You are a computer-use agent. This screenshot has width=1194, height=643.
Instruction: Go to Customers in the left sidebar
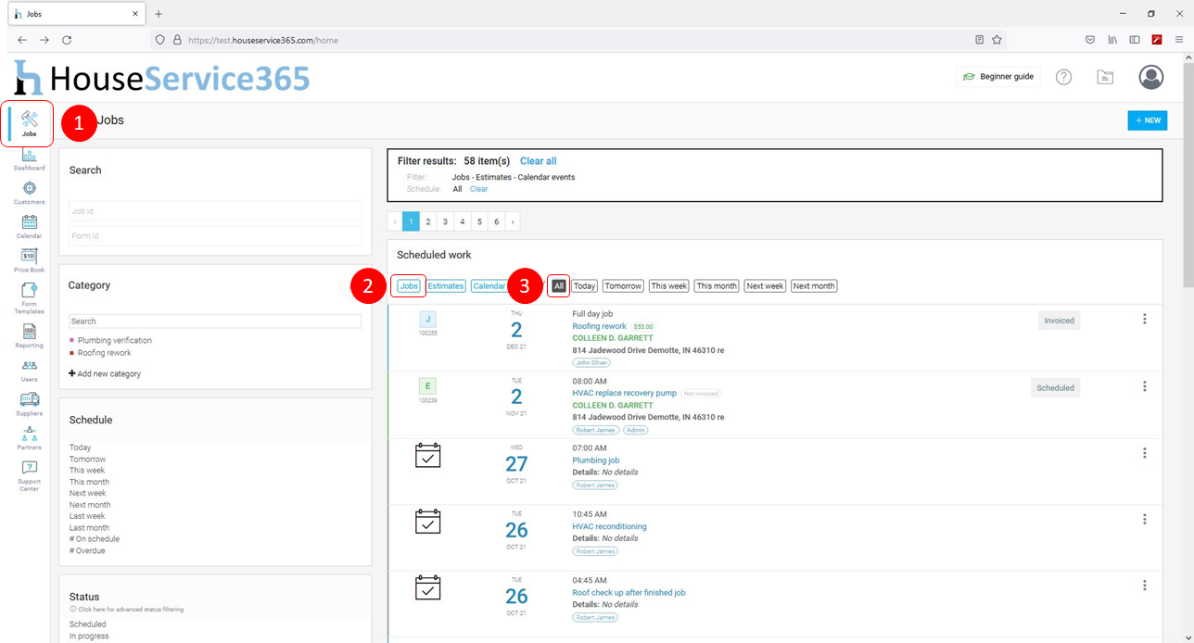pos(29,193)
